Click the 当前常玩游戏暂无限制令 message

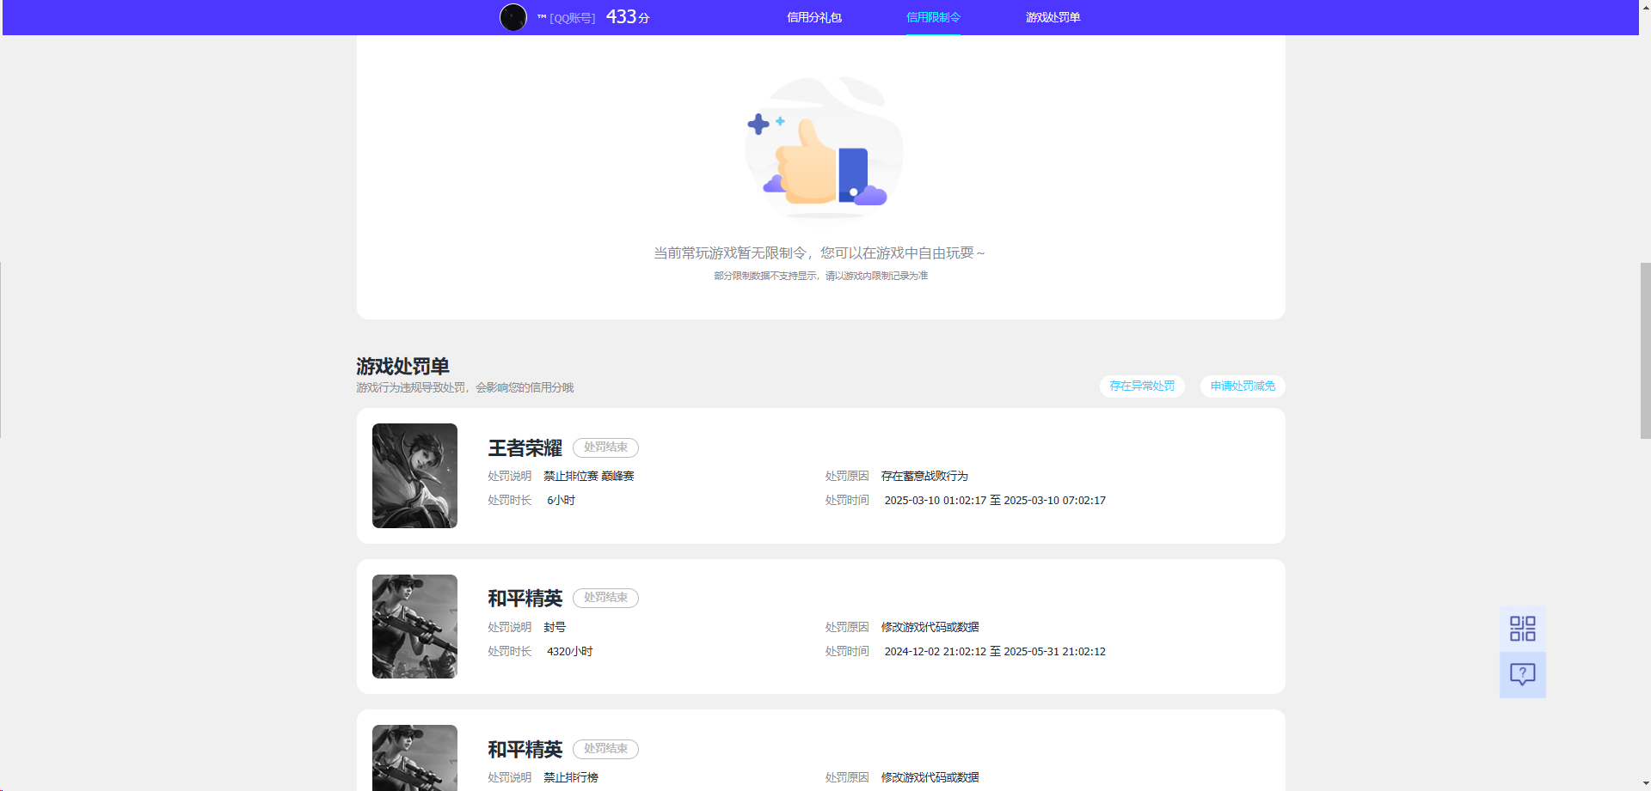tap(819, 253)
